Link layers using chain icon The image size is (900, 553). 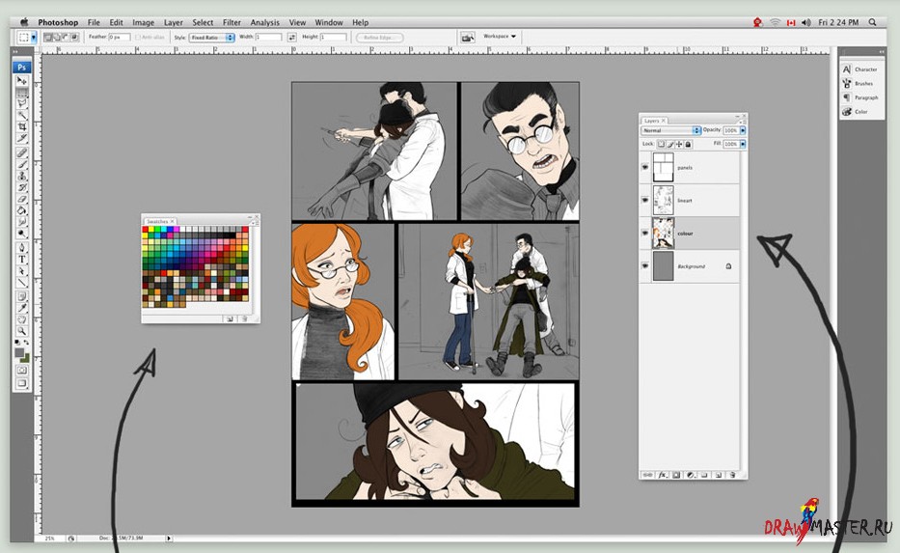coord(647,475)
